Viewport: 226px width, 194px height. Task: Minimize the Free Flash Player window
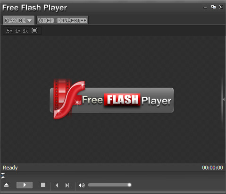click(205, 8)
